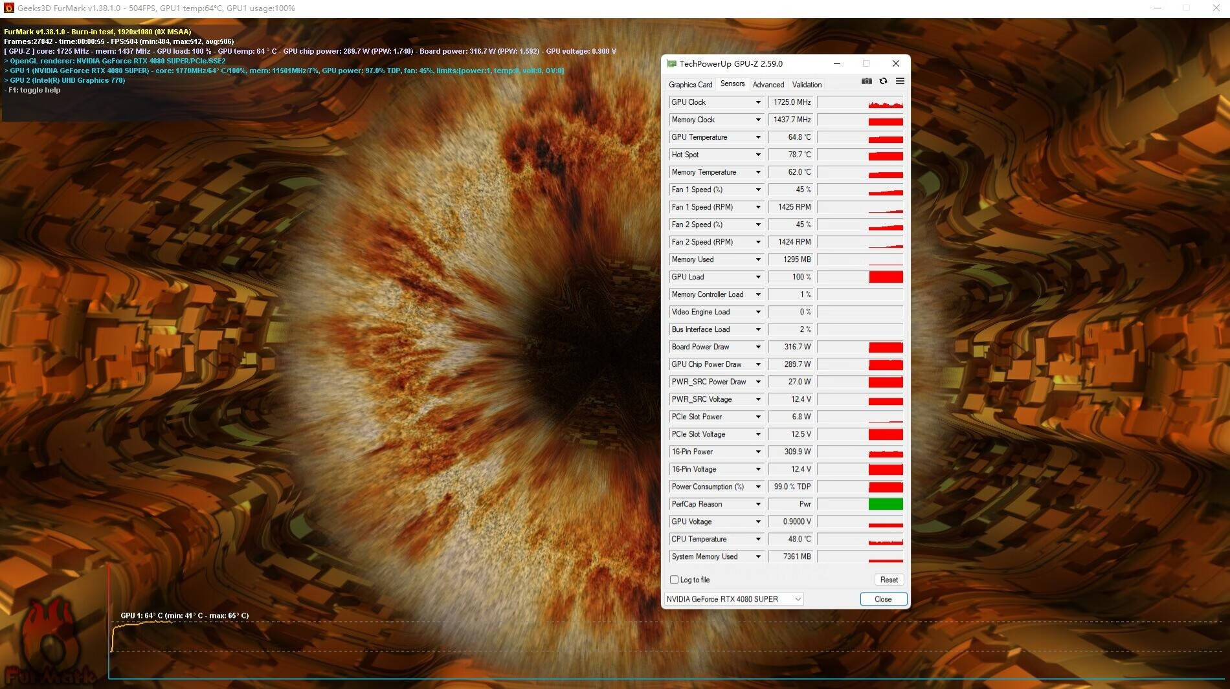Click the GPU Clock history graph
Screen dimensions: 1230x689
tap(860, 102)
